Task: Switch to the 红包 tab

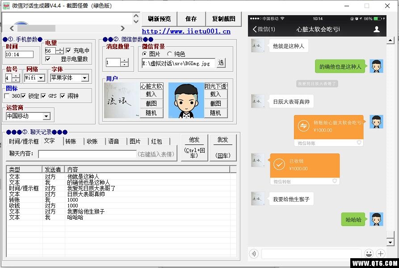Action: (x=156, y=141)
